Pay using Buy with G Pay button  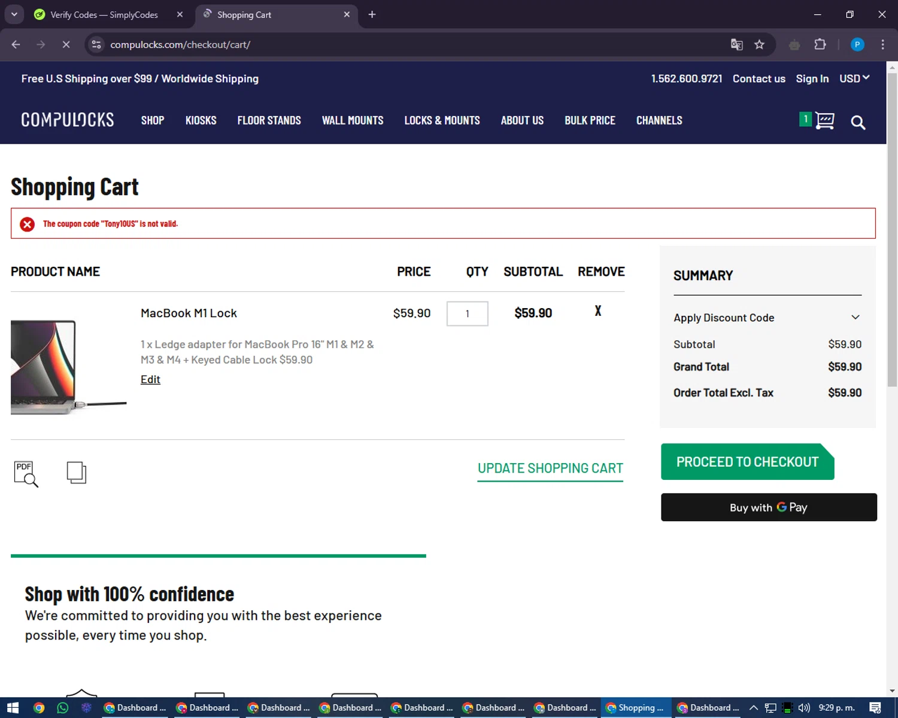coord(769,507)
